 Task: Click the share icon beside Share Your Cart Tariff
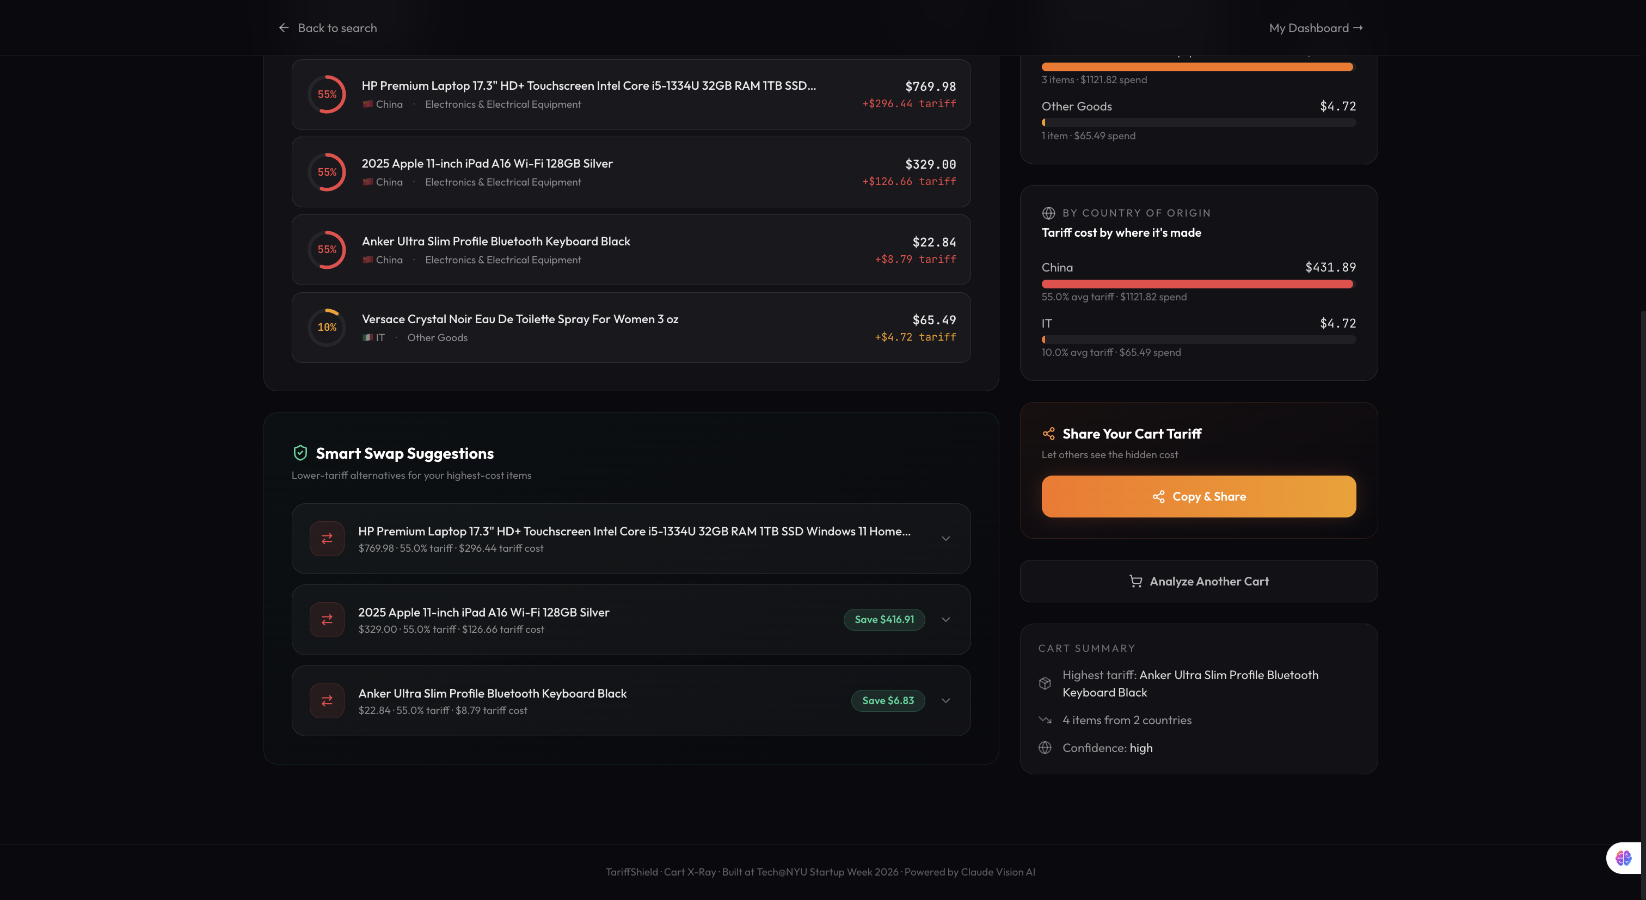[1048, 434]
